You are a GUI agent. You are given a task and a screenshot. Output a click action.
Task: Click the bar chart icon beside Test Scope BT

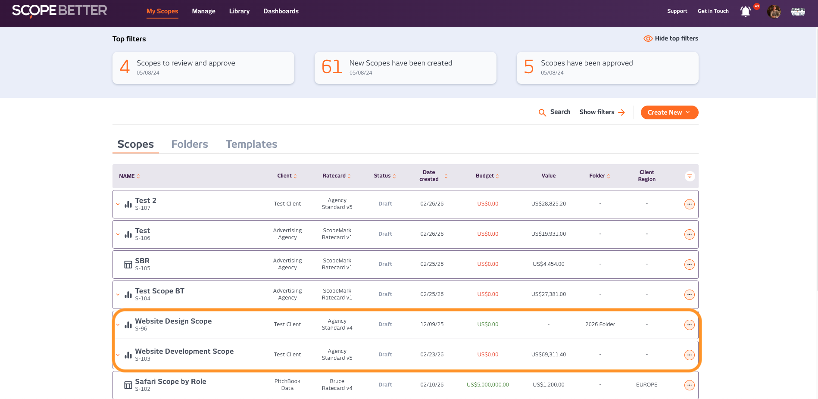coord(128,295)
